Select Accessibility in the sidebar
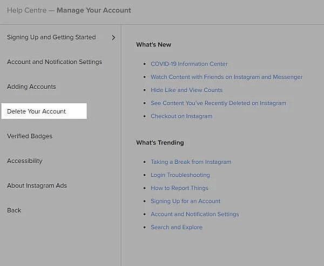 click(24, 161)
